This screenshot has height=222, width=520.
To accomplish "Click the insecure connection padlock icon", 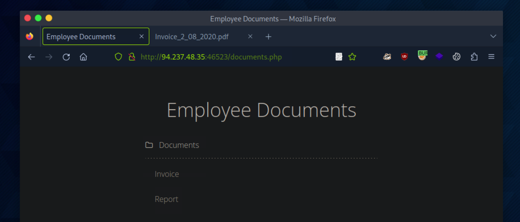I will [131, 57].
